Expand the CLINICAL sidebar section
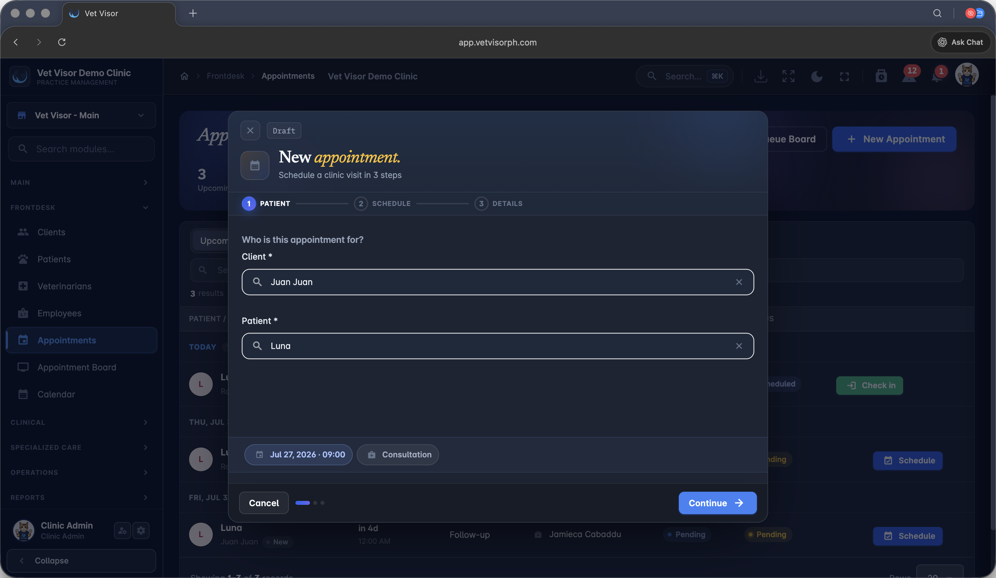This screenshot has width=996, height=578. coord(79,422)
